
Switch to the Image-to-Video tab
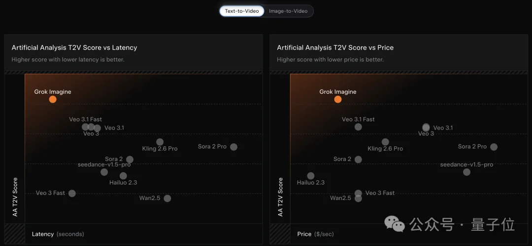pyautogui.click(x=288, y=11)
